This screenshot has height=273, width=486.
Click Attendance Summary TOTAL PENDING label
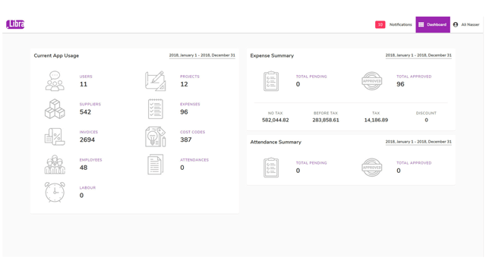pos(311,163)
